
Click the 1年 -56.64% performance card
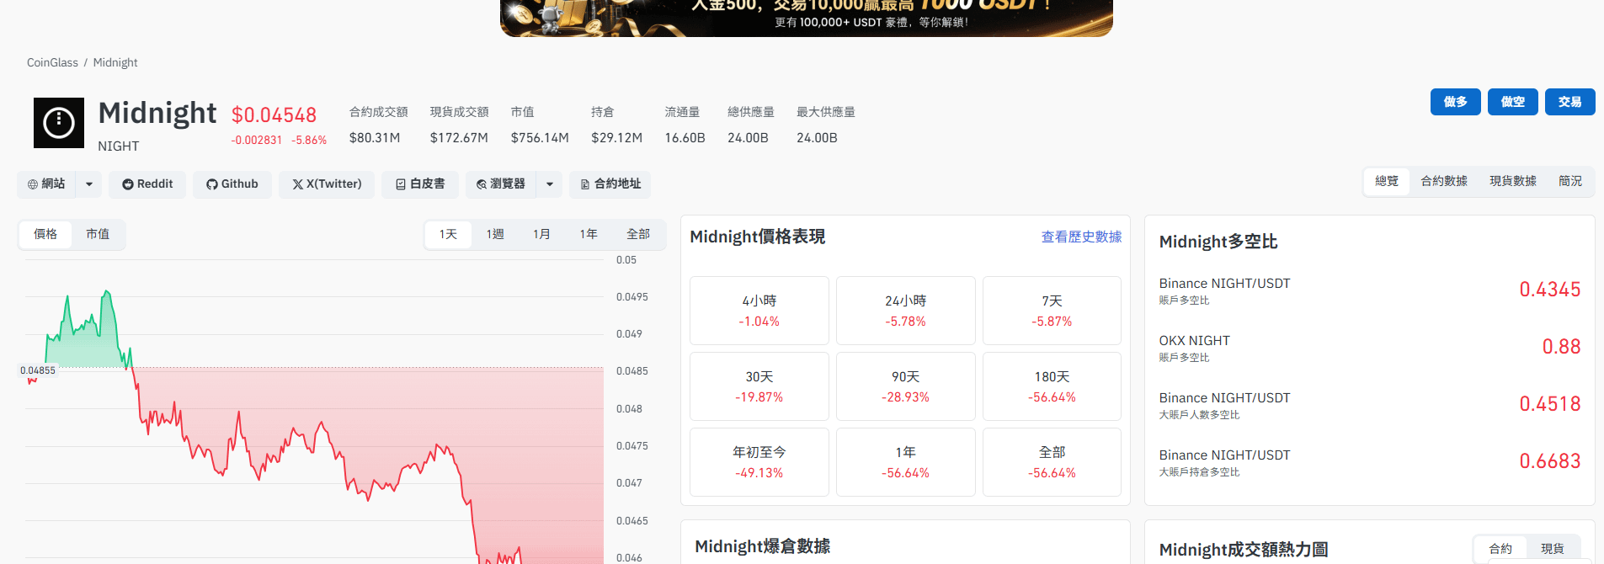906,462
